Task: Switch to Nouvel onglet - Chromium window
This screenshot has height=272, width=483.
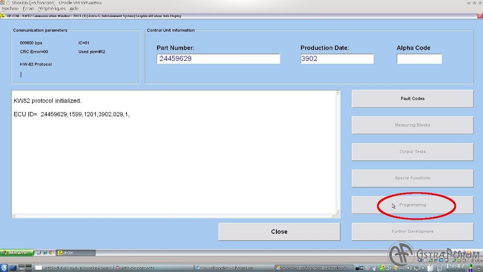Action: pyautogui.click(x=234, y=268)
